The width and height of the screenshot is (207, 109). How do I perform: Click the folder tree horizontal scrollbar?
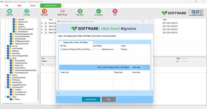tap(13, 104)
